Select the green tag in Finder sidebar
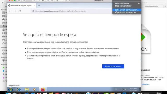Screen dimensions: 167x94 tap(3, 67)
